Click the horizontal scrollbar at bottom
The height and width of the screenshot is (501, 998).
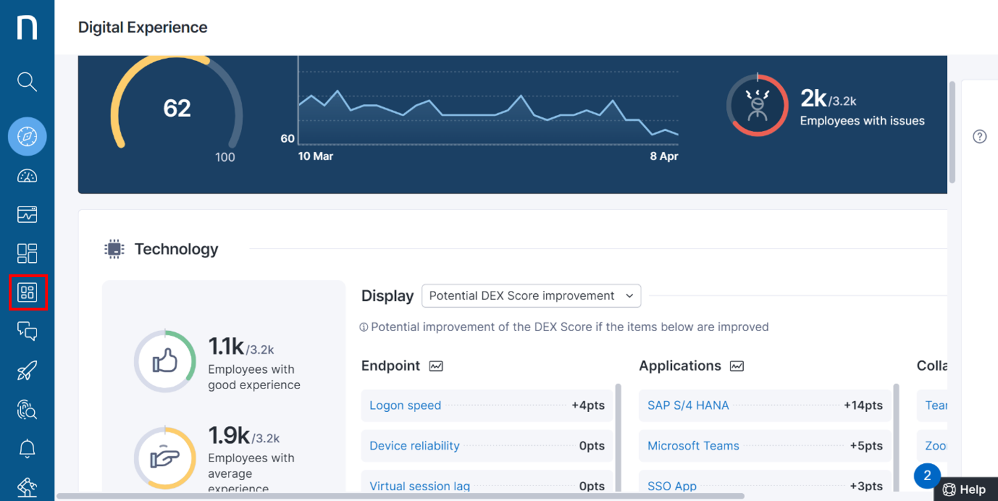[401, 496]
